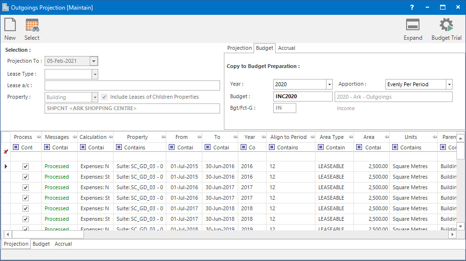This screenshot has height=261, width=466.
Task: Uncheck the first row Process checkbox
Action: [x=26, y=166]
